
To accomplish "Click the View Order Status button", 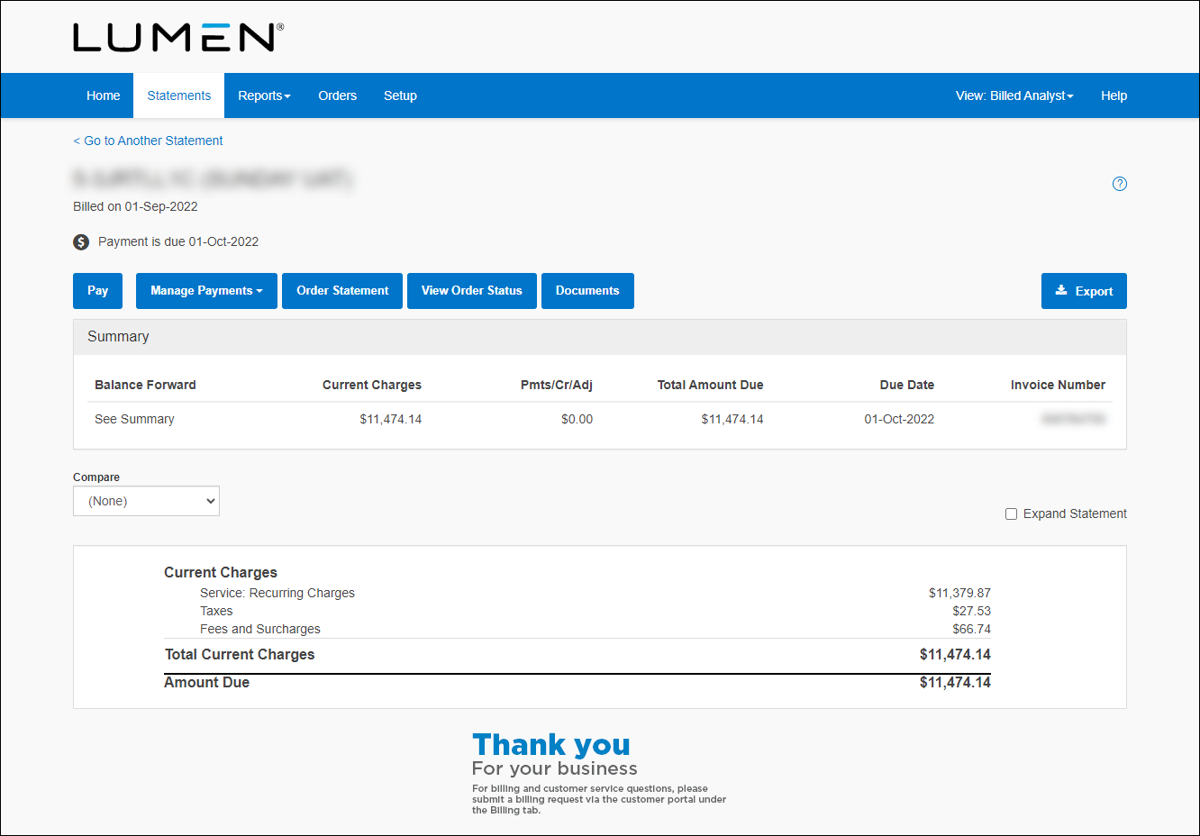I will [x=472, y=291].
